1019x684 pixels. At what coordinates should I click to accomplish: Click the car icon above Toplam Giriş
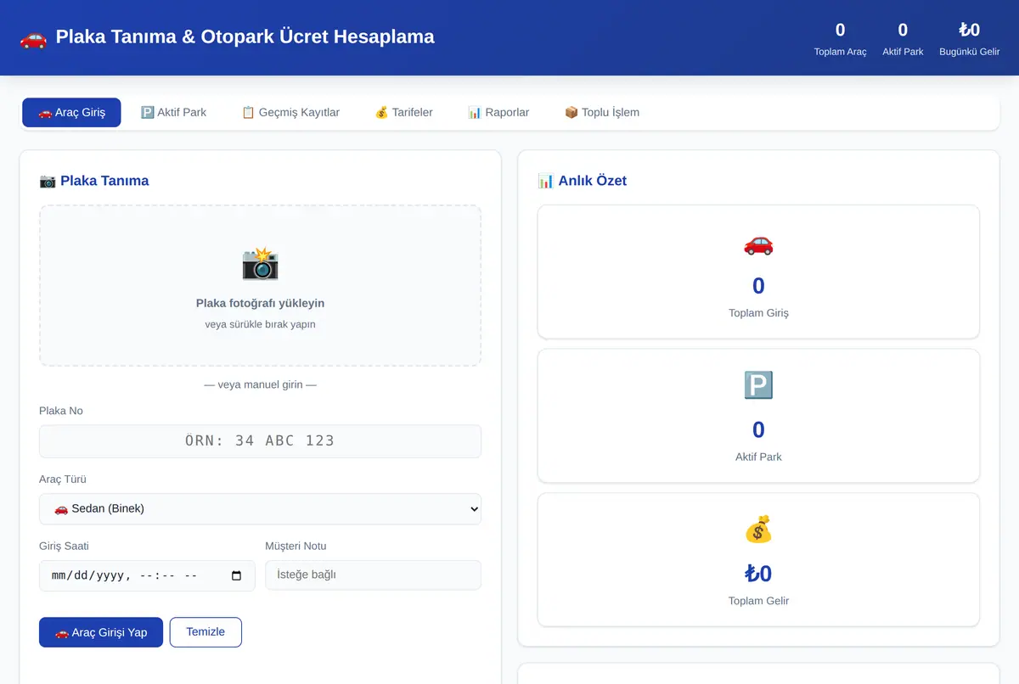[x=758, y=244]
